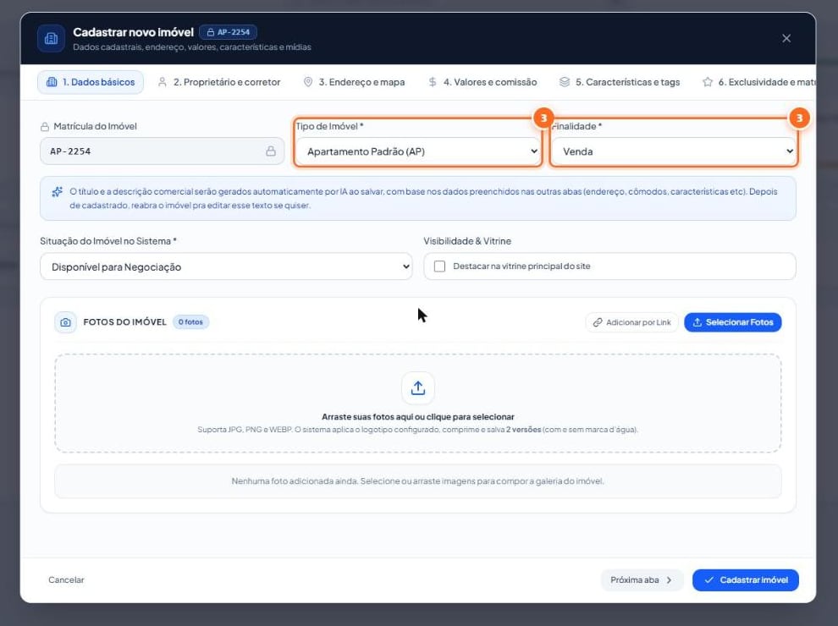The image size is (838, 626).
Task: Click Arraste suas fotos aqui ou clique para selecionar
Action: [418, 416]
